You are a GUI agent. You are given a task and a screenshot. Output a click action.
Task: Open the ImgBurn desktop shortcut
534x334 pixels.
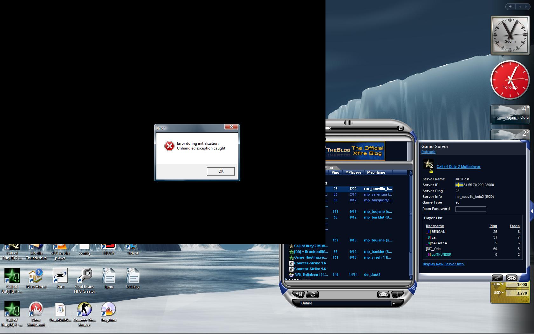108,312
